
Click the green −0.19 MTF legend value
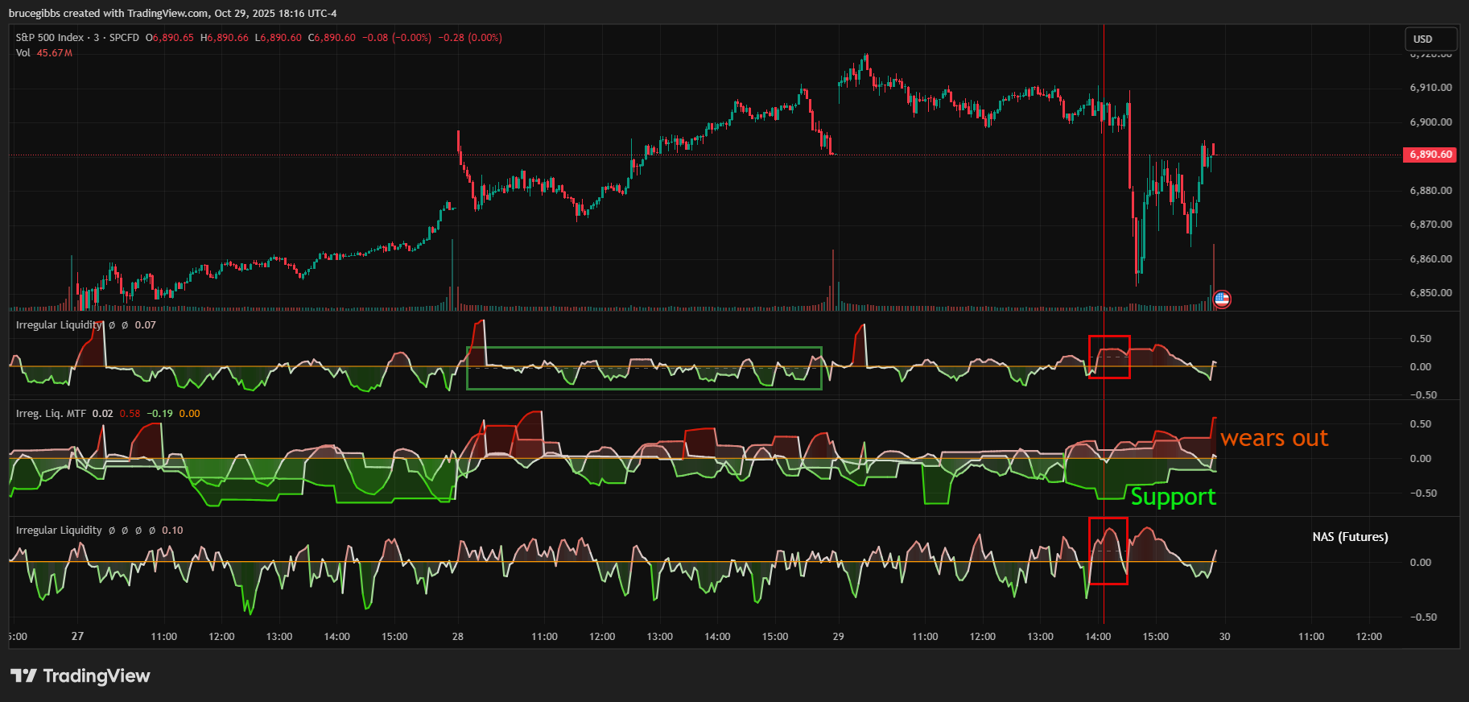[159, 414]
